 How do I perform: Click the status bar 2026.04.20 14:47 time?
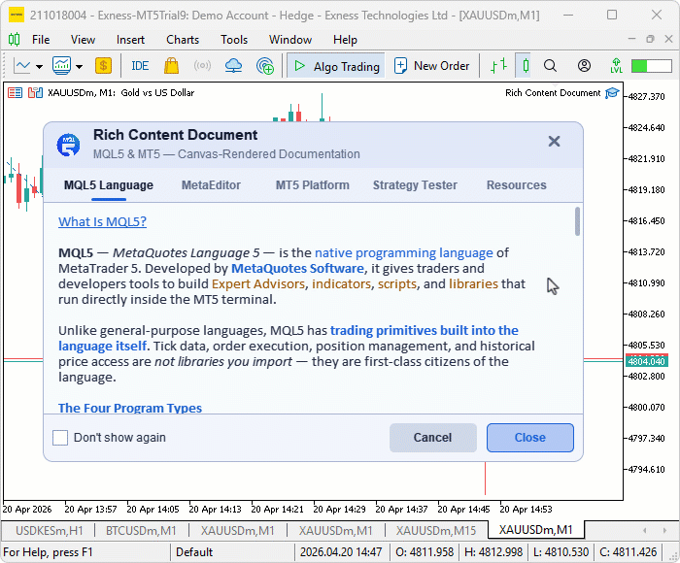341,552
